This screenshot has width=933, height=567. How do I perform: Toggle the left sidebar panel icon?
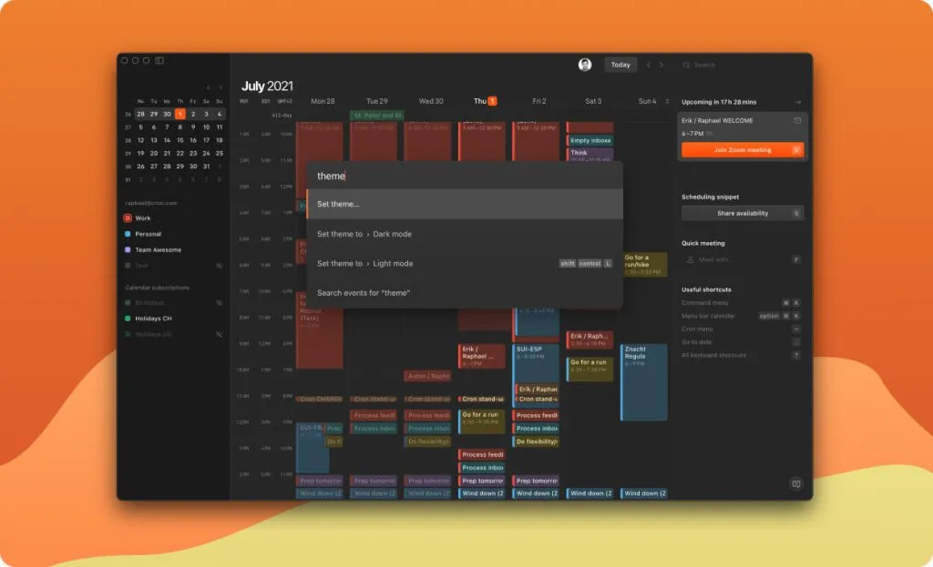pos(159,61)
